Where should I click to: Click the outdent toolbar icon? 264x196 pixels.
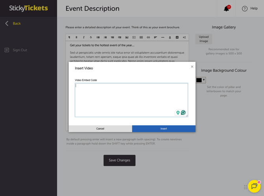pyautogui.click(x=112, y=37)
